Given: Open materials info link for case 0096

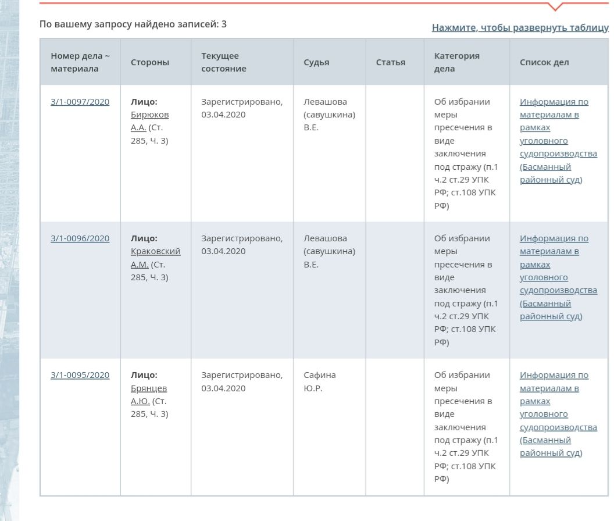Looking at the screenshot, I should 558,277.
